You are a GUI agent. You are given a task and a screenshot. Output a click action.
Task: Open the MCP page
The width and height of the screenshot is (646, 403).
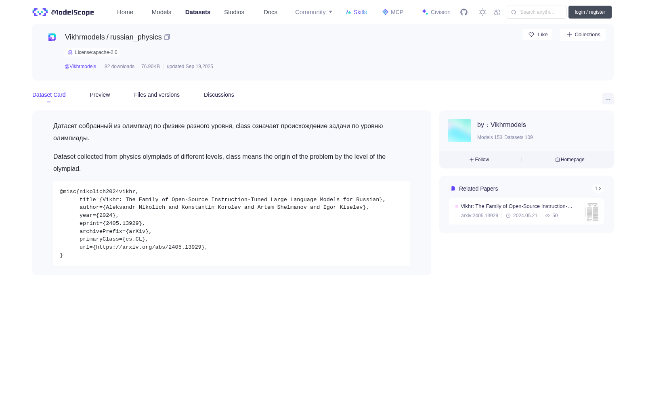(x=392, y=12)
